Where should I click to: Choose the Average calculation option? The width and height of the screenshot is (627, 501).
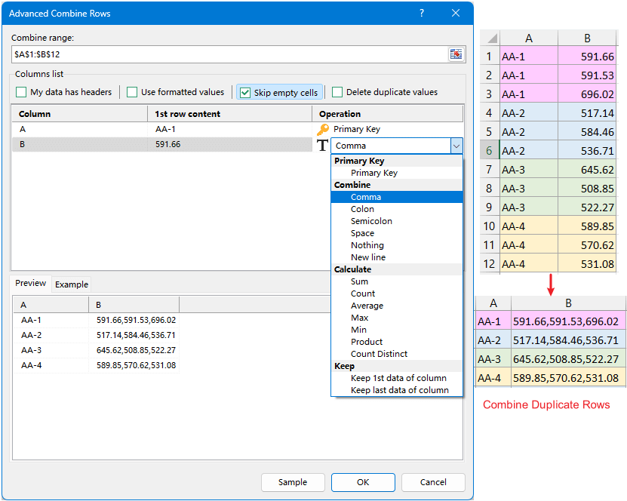click(369, 305)
